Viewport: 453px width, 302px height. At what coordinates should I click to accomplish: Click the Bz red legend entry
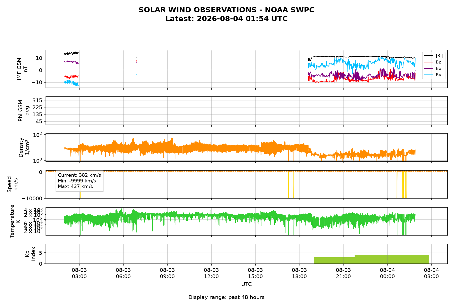pyautogui.click(x=433, y=62)
